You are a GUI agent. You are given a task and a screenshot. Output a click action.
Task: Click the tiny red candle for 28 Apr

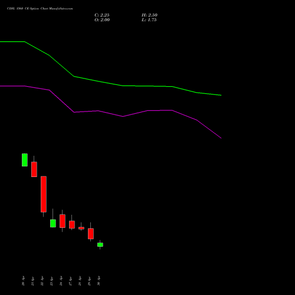tap(81, 228)
